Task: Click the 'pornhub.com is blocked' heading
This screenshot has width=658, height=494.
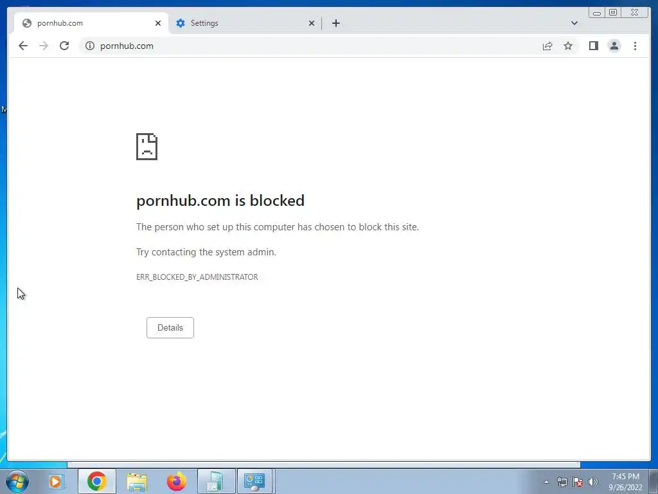Action: point(220,201)
